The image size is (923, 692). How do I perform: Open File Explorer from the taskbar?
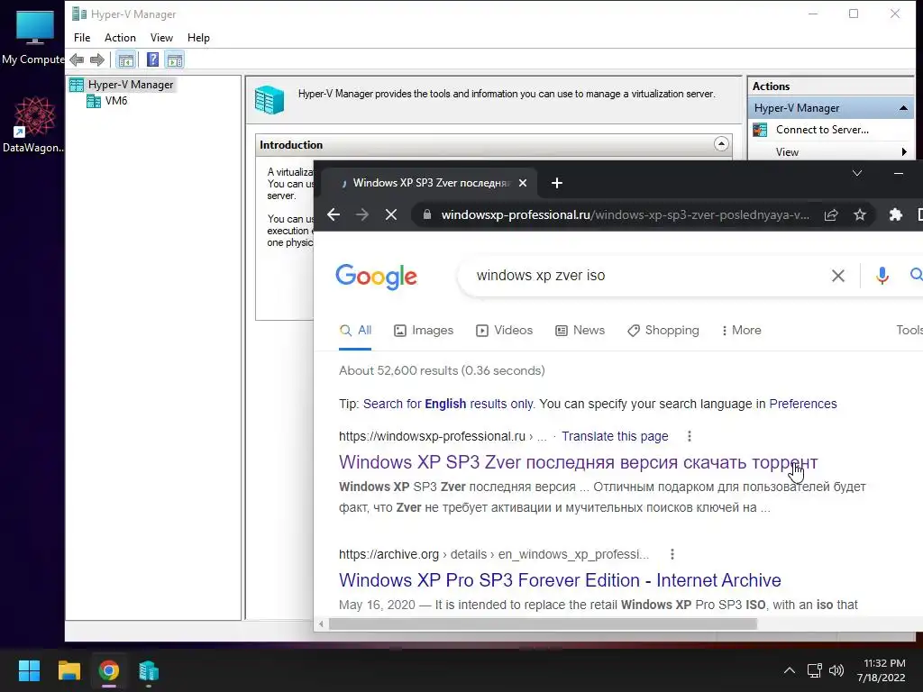pyautogui.click(x=69, y=670)
